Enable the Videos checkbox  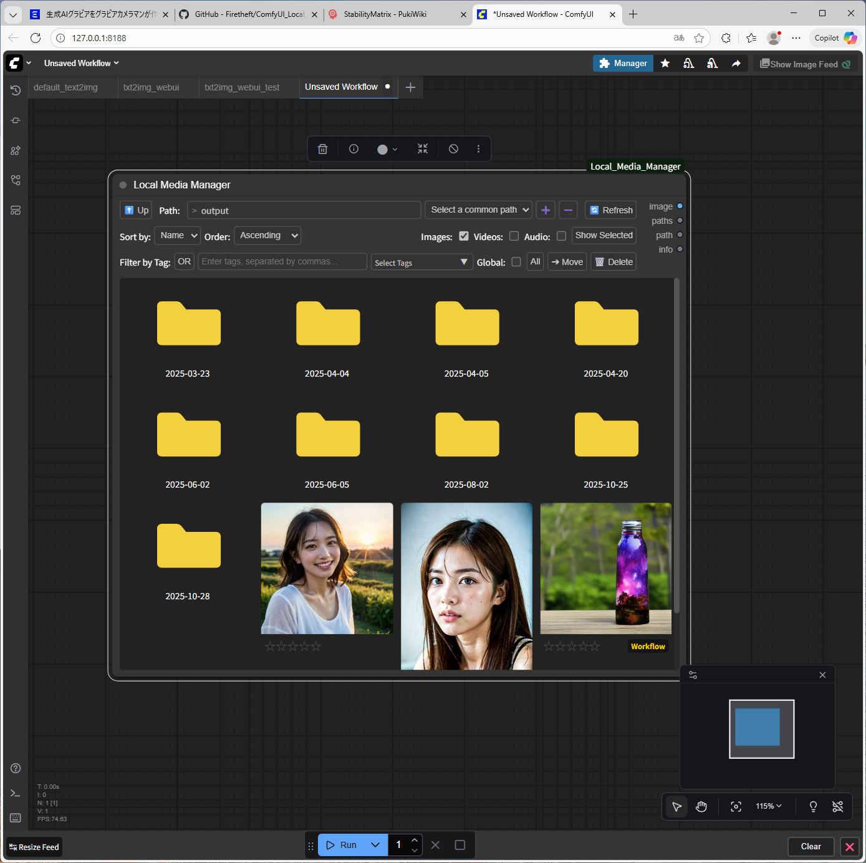(x=514, y=236)
